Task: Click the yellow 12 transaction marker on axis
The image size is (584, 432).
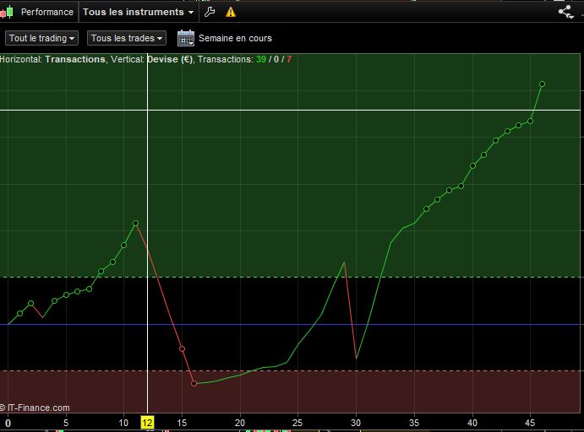Action: click(147, 422)
